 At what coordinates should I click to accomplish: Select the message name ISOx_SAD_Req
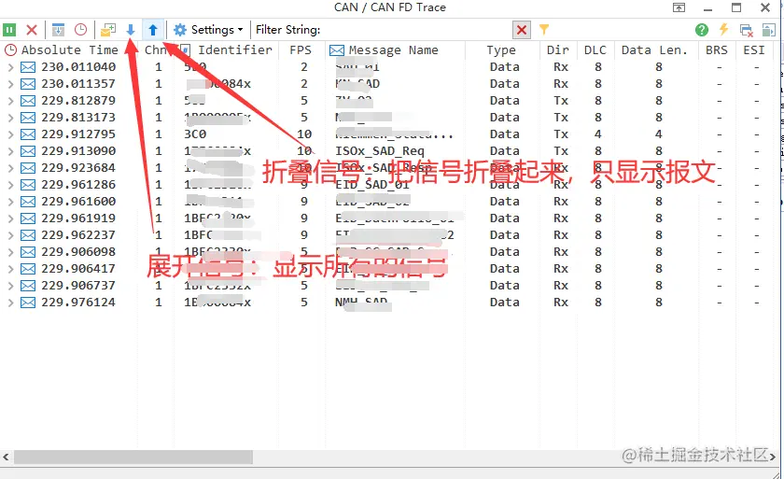(380, 151)
